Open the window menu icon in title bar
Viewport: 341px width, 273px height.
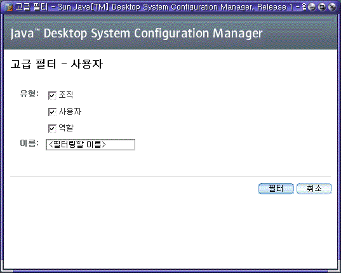(x=9, y=7)
